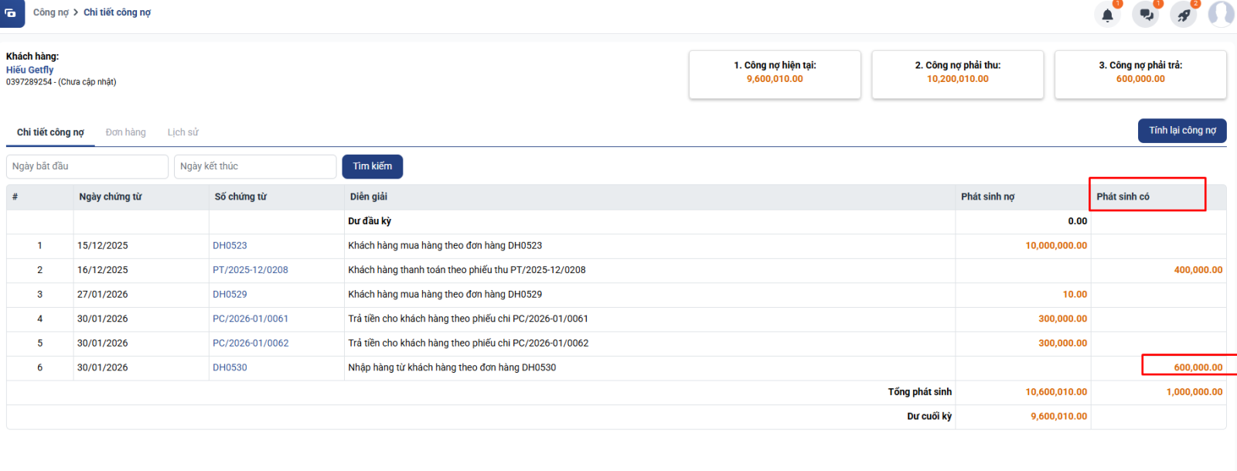Click the rocket icon in header
The width and height of the screenshot is (1237, 471).
tap(1184, 15)
